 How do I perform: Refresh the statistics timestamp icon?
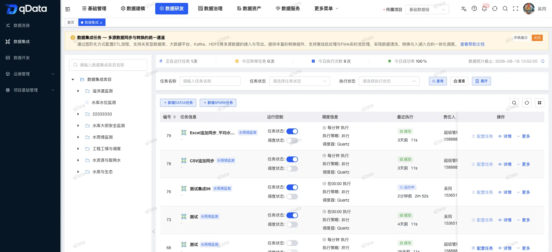[543, 61]
